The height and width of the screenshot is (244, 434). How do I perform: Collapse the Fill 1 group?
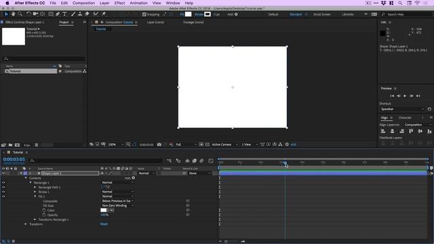[35, 197]
